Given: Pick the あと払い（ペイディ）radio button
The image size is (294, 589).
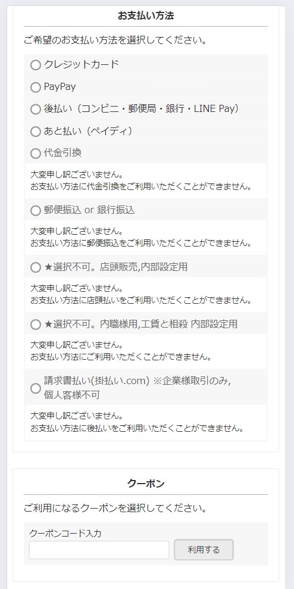Looking at the screenshot, I should (35, 132).
